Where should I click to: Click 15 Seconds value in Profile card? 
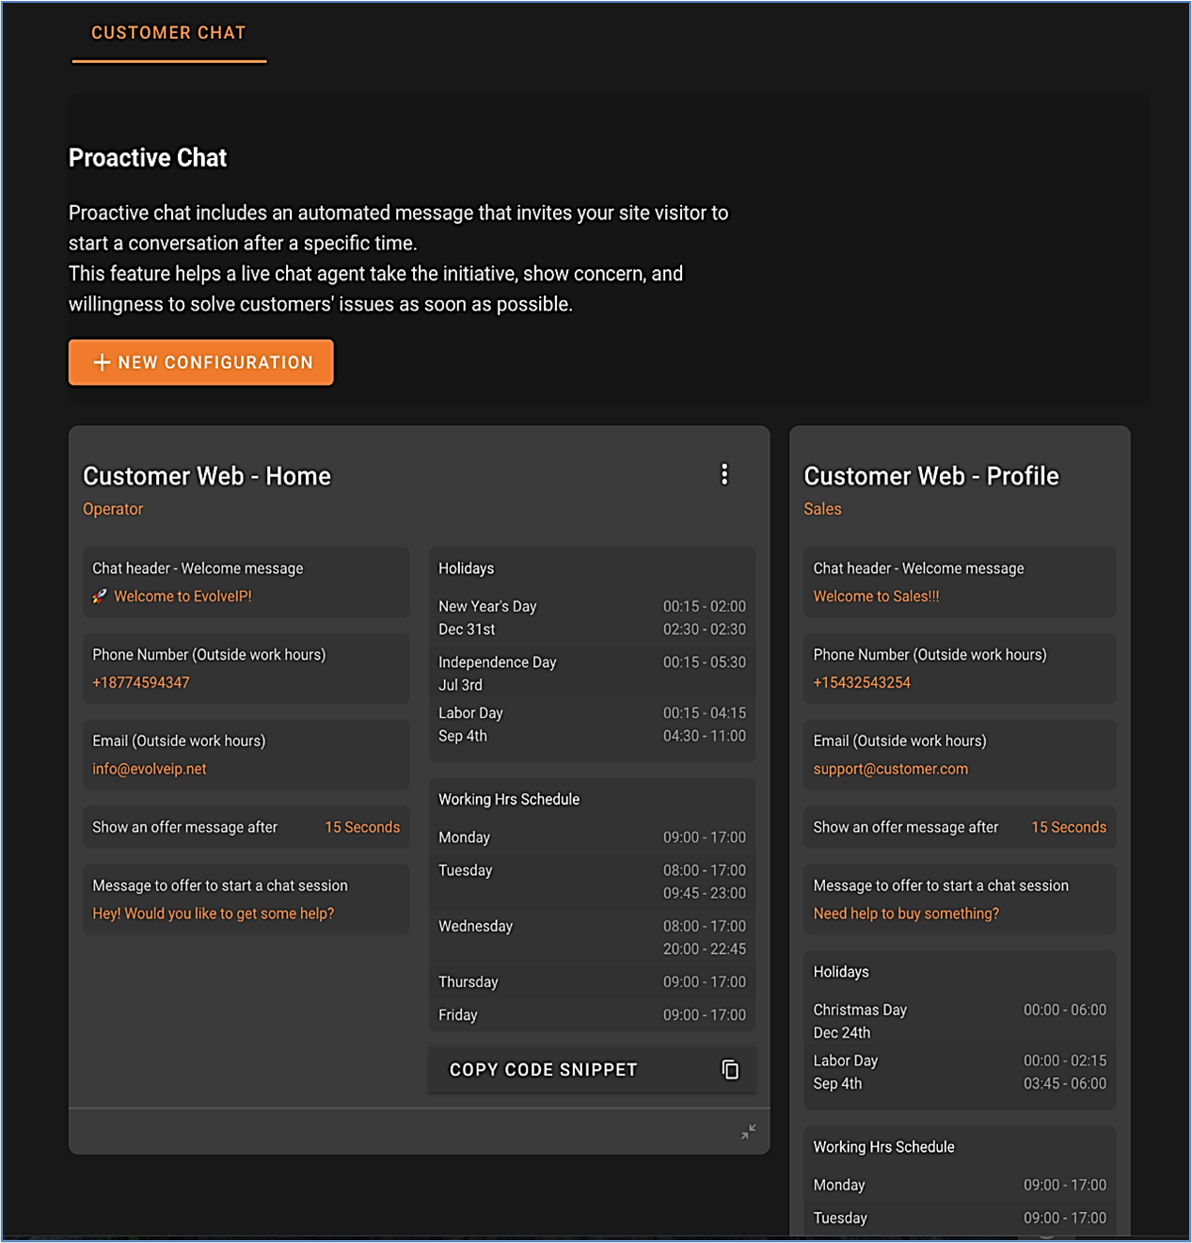coord(1069,828)
